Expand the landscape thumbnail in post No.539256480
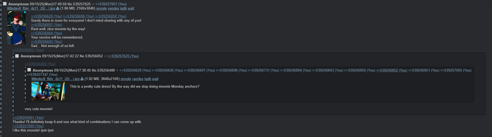Image resolution: width=492 pixels, height=137 pixels. click(x=48, y=91)
